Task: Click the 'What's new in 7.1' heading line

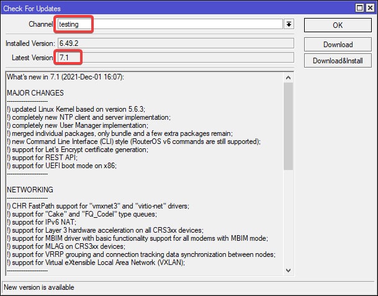Action: tap(65, 77)
